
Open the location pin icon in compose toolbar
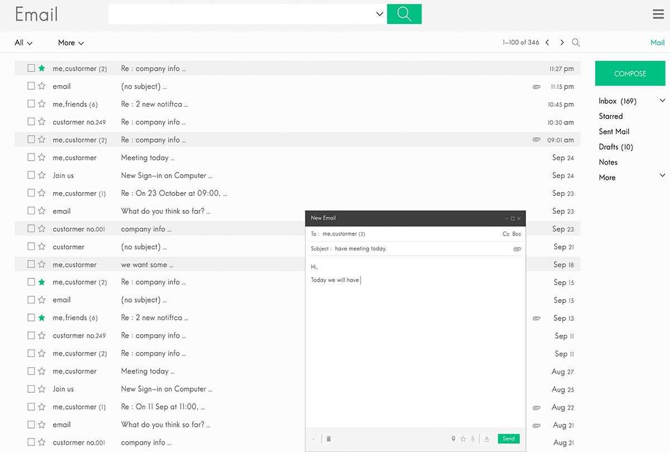(x=453, y=439)
